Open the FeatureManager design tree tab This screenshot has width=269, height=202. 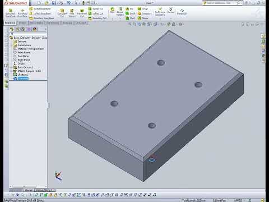(x=12, y=29)
